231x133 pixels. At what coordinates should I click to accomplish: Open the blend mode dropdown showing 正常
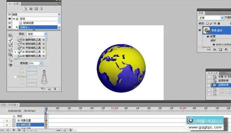(x=222, y=18)
